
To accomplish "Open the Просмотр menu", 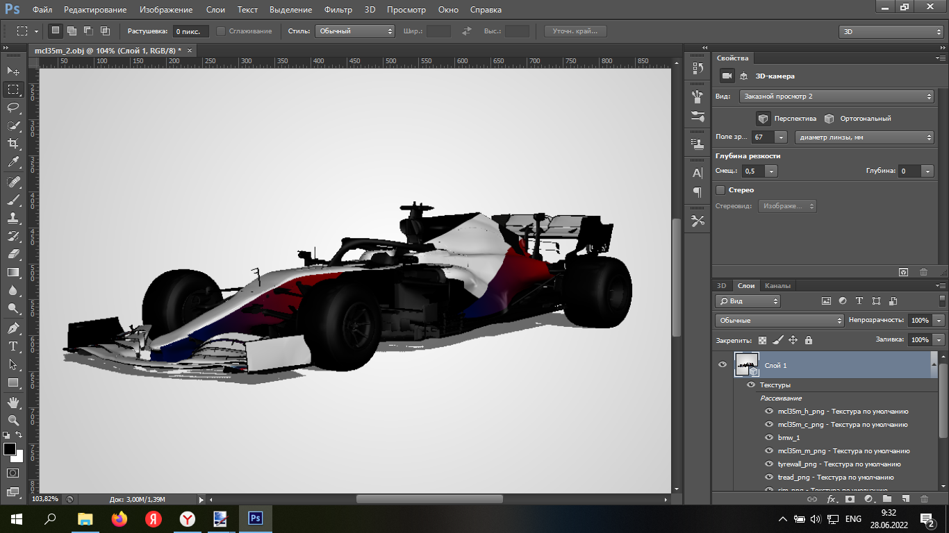I will point(406,10).
